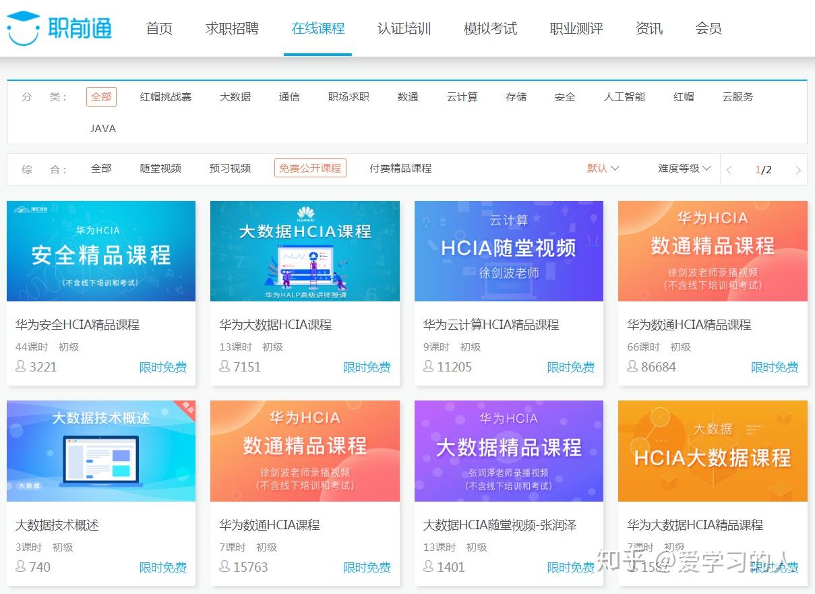Open 云计算 HCIA随堂视频 thumbnail

(x=509, y=251)
